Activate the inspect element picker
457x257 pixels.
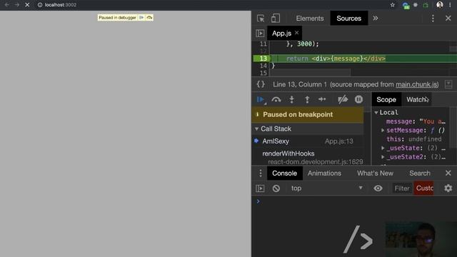click(x=261, y=19)
